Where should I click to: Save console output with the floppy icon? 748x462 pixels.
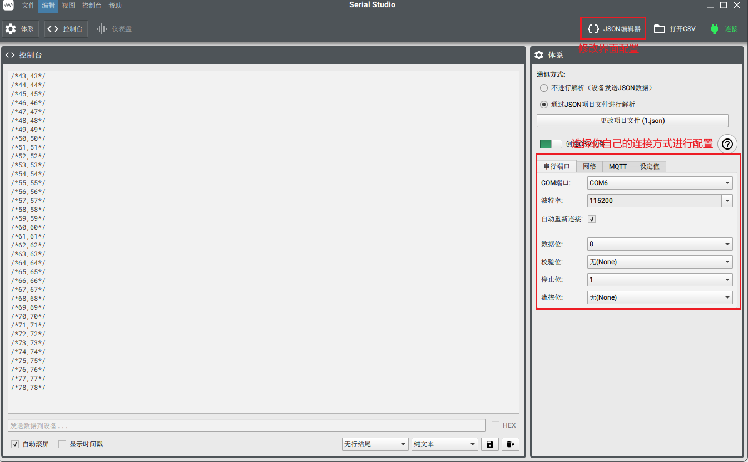click(489, 444)
